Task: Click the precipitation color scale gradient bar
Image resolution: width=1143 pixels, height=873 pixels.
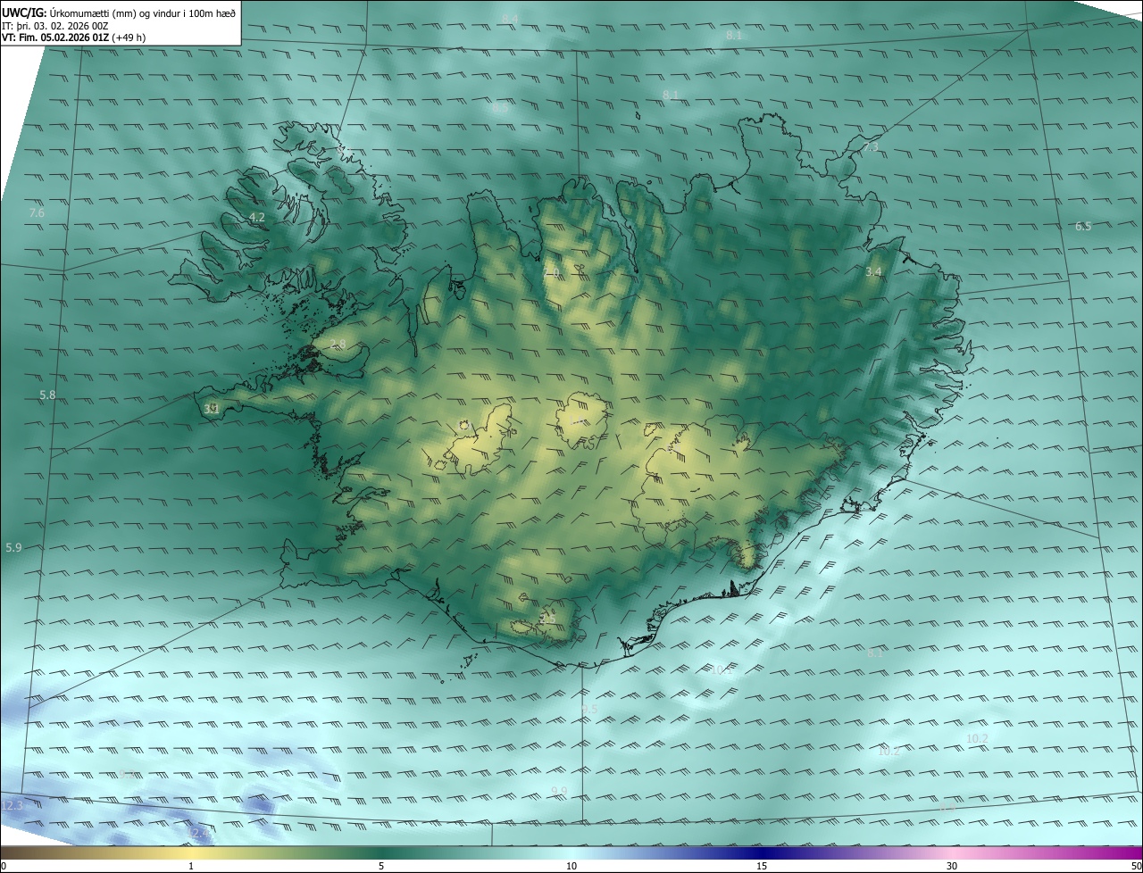Action: (x=571, y=852)
